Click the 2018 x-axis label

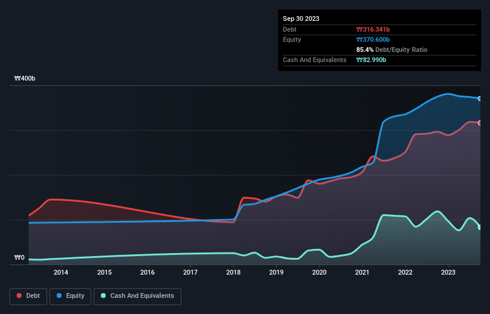pyautogui.click(x=233, y=272)
